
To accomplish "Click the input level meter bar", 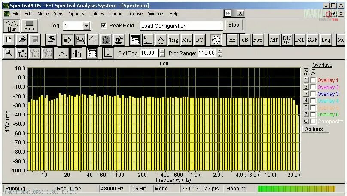I will pyautogui.click(x=297, y=188).
